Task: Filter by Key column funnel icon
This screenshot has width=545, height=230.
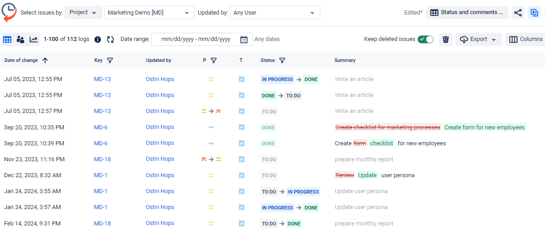Action: 110,60
